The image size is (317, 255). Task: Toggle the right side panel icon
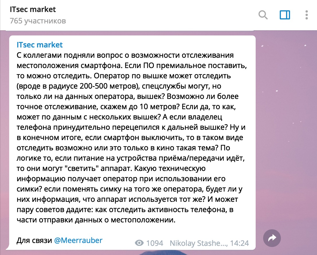pyautogui.click(x=285, y=15)
